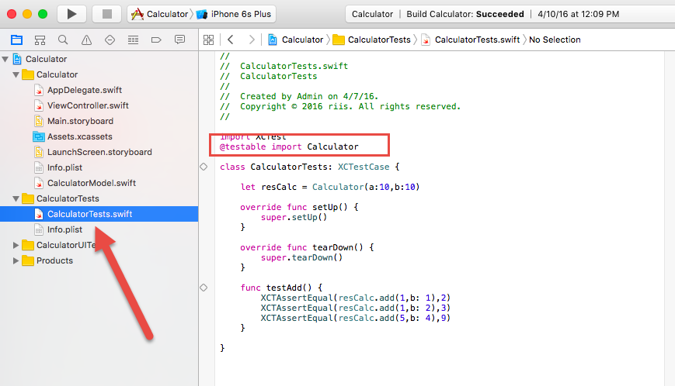Go forward in editor history

pyautogui.click(x=252, y=40)
